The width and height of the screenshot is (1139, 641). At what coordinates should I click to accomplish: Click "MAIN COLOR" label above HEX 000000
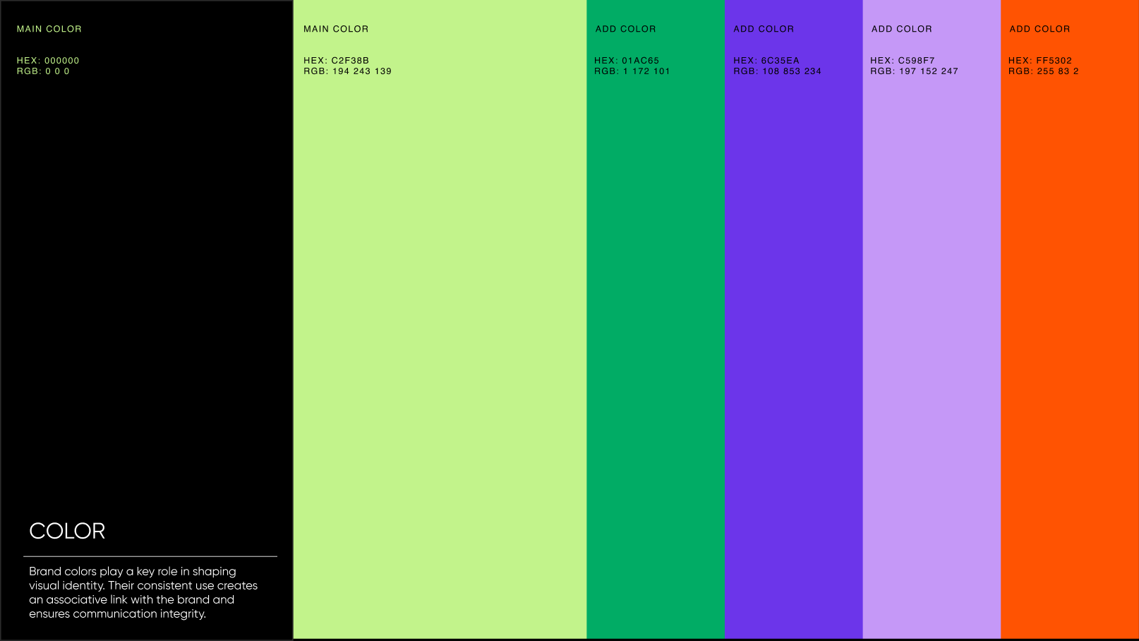tap(49, 29)
